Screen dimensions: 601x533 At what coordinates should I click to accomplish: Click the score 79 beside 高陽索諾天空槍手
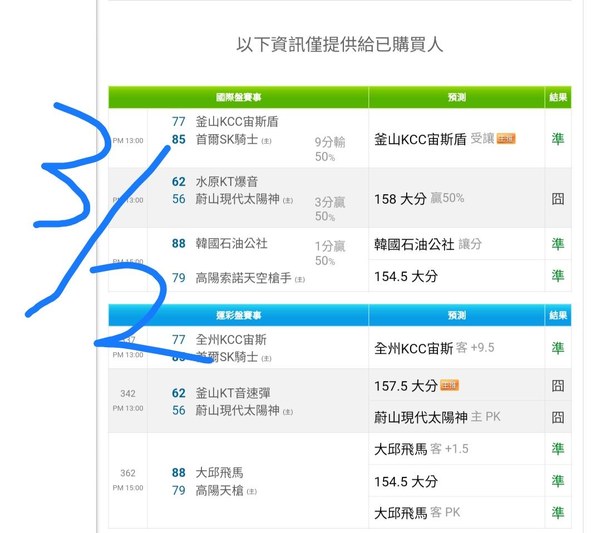pos(179,278)
